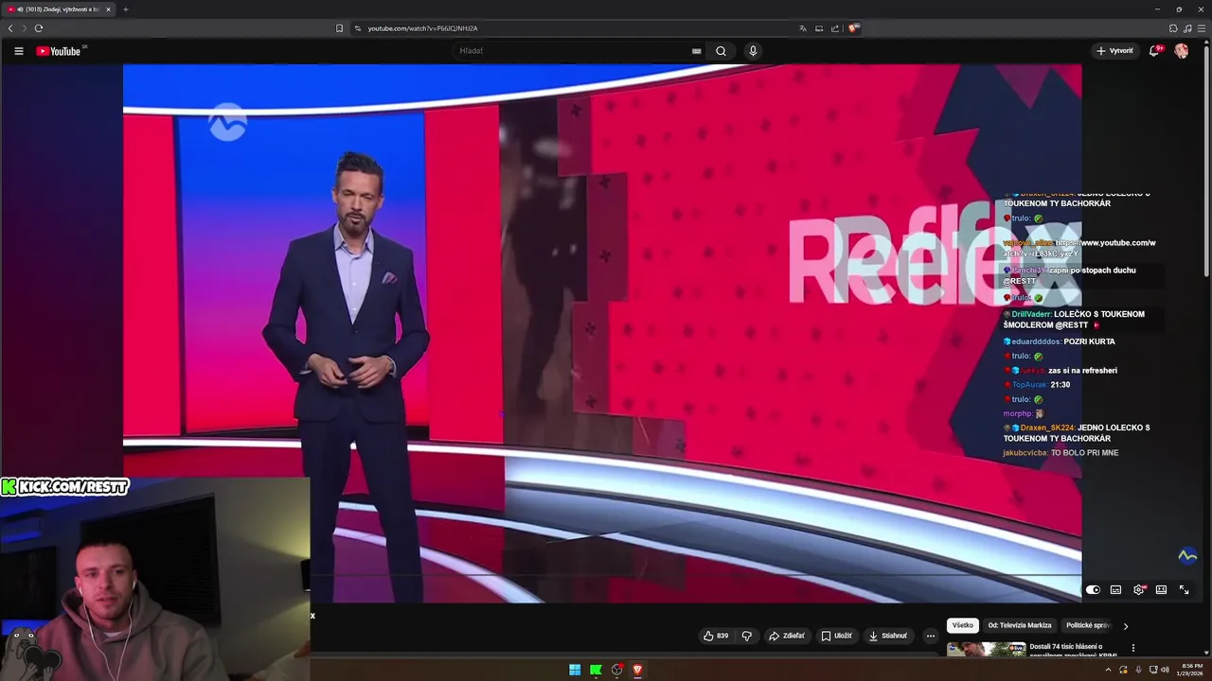Open the green app in taskbar
1212x681 pixels.
pos(596,670)
